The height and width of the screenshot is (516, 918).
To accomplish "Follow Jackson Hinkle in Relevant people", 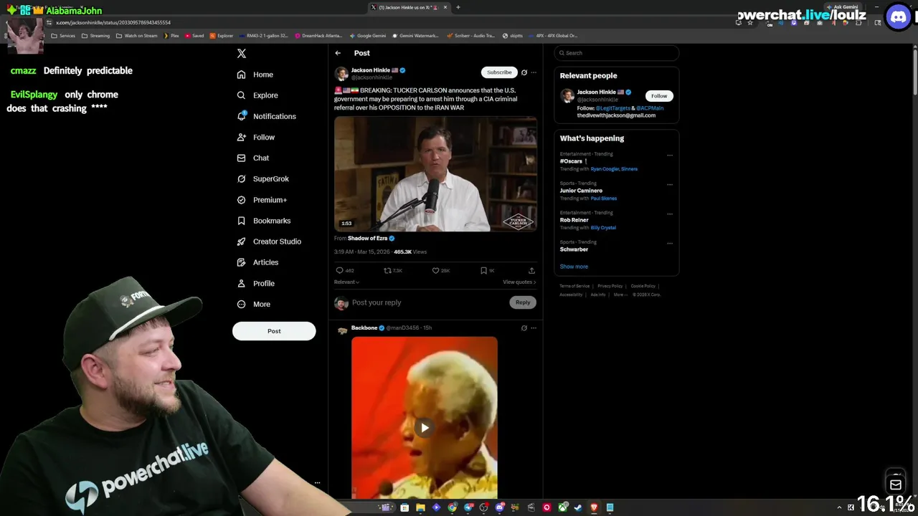I will 659,96.
